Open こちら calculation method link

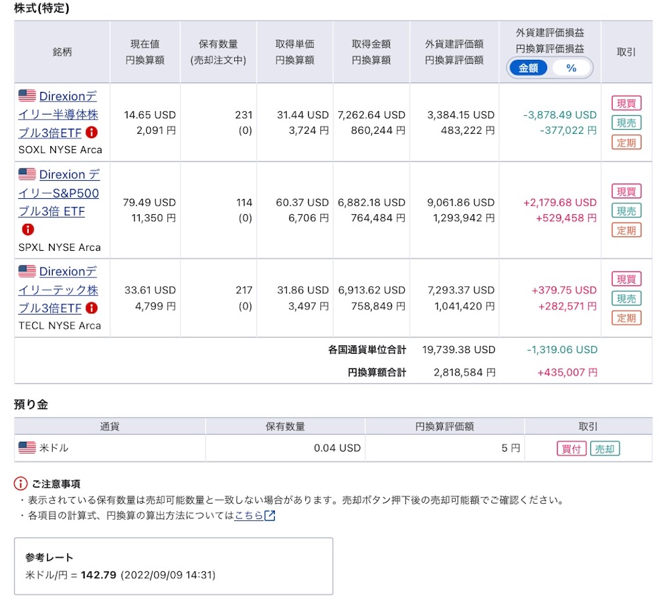(x=248, y=515)
